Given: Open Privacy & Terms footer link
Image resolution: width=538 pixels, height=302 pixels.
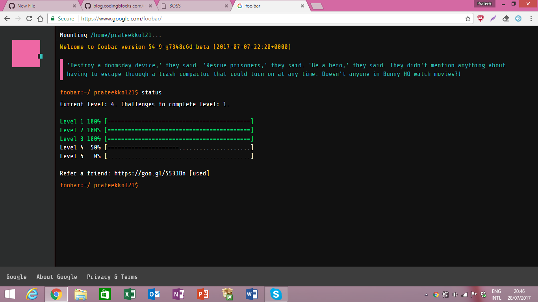Looking at the screenshot, I should pyautogui.click(x=112, y=277).
